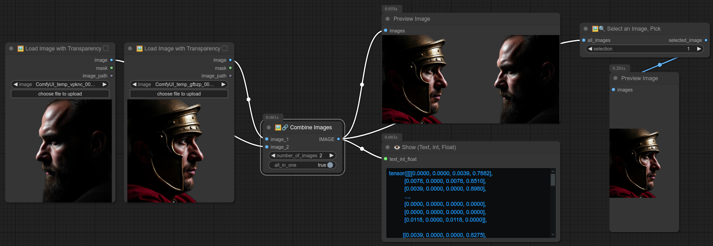This screenshot has height=246, width=713.
Task: Click the text_int_float input port
Action: 385,159
